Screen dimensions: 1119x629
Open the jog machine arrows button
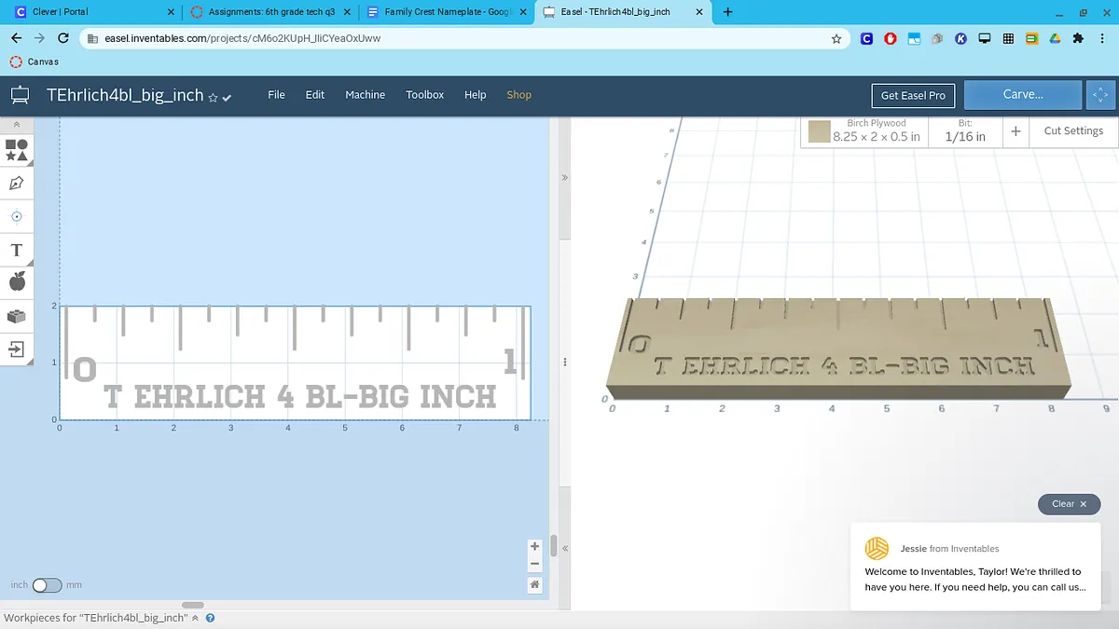(x=1100, y=95)
